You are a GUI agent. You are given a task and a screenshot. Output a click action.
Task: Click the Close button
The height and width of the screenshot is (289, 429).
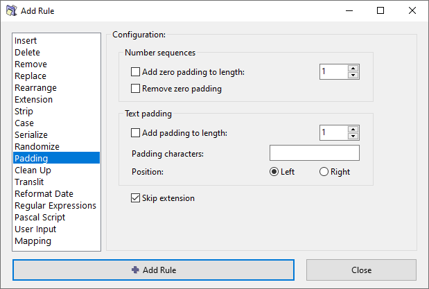(361, 270)
